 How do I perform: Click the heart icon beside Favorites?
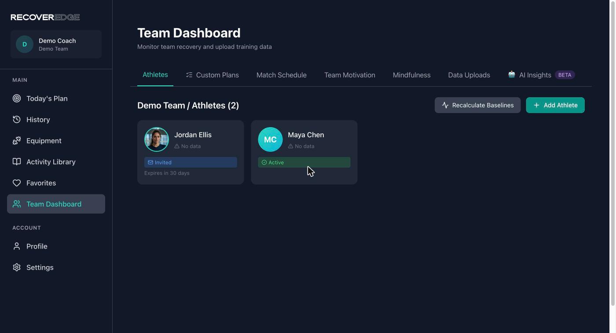click(17, 183)
